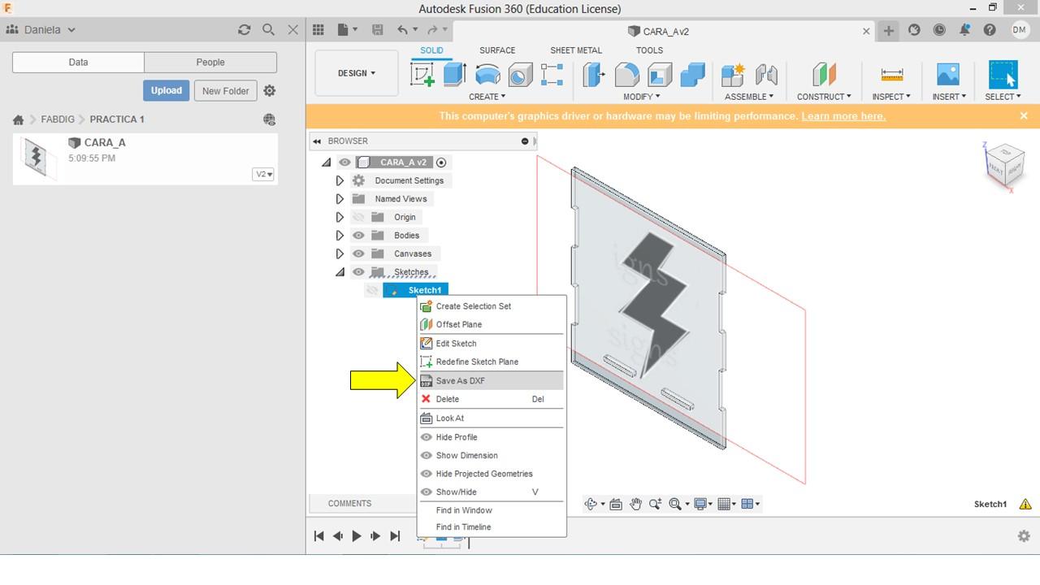This screenshot has width=1040, height=585.
Task: Open the Learn more here link
Action: click(x=843, y=116)
